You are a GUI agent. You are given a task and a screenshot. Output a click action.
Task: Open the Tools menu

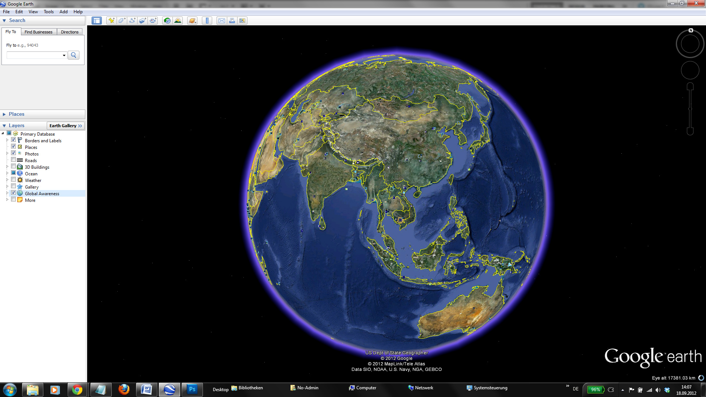pyautogui.click(x=48, y=11)
